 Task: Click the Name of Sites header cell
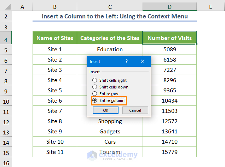55,38
